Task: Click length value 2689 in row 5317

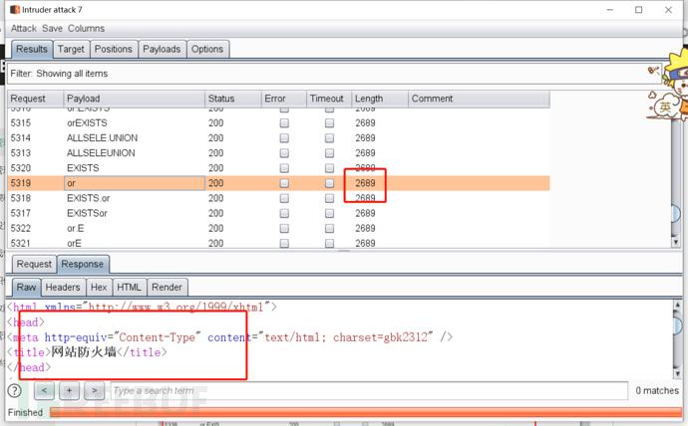Action: 365,213
